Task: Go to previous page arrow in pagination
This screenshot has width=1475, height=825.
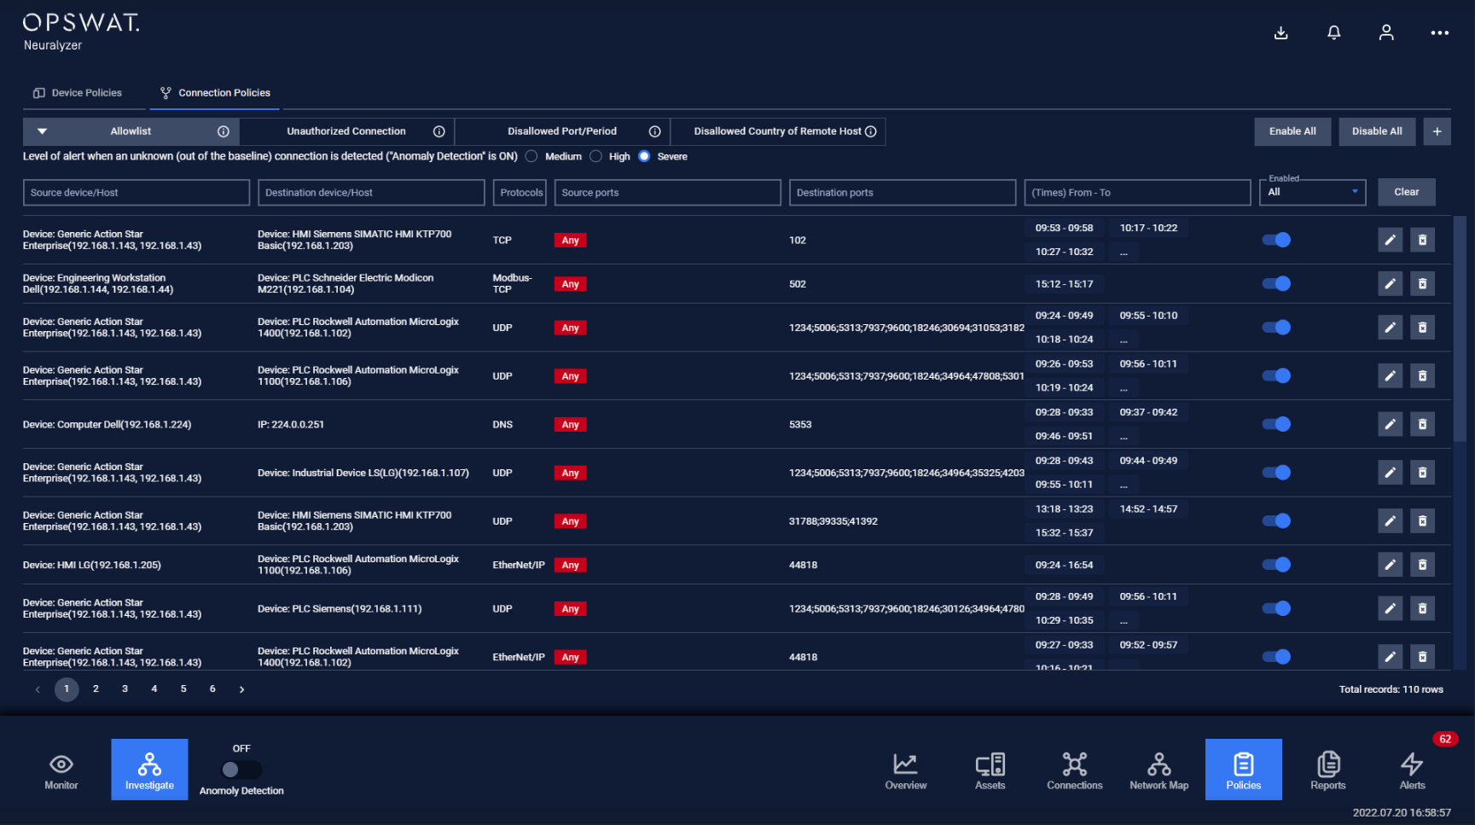Action: click(x=38, y=689)
